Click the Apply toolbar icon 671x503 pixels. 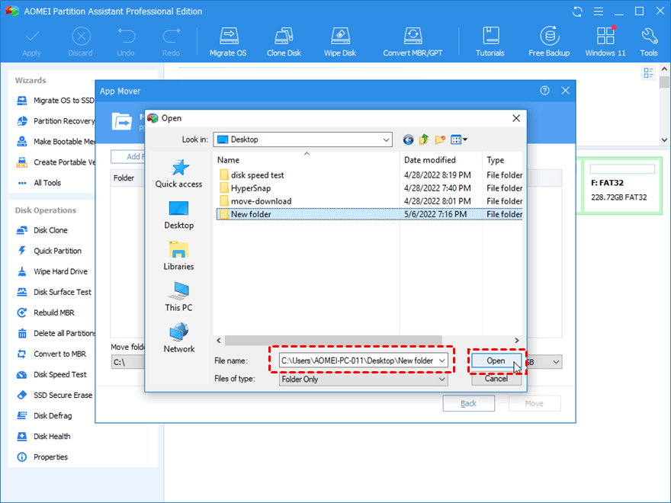pos(32,42)
